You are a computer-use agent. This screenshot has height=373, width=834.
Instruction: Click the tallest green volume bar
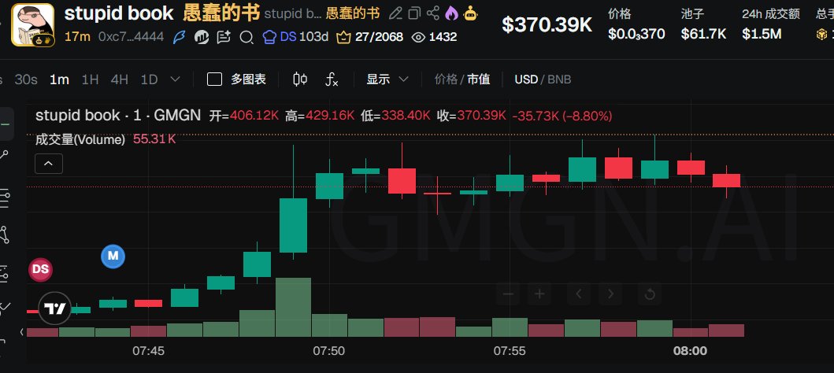click(x=293, y=307)
